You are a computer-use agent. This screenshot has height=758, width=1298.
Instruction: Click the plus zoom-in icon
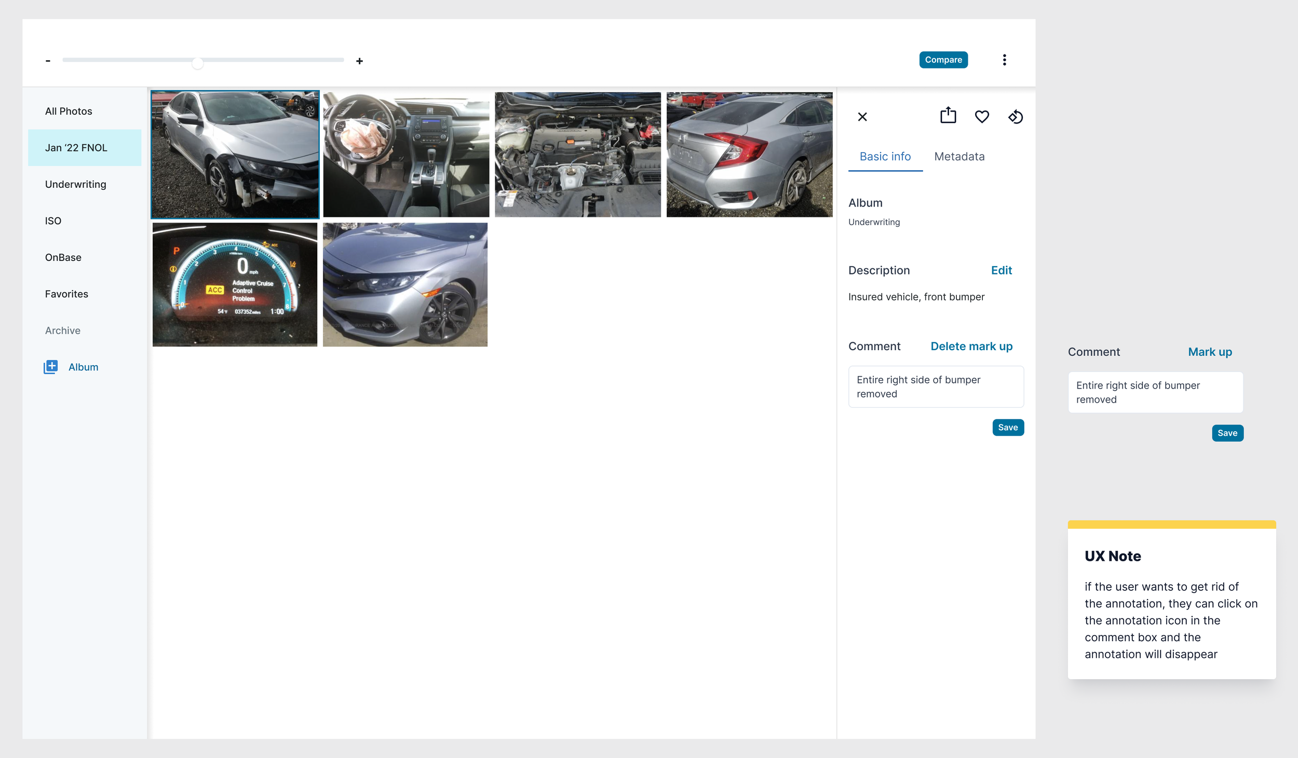pyautogui.click(x=359, y=61)
